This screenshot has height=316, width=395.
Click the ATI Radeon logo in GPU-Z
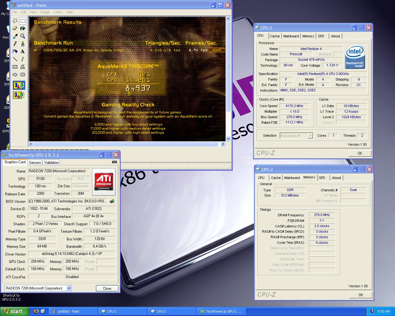[104, 182]
